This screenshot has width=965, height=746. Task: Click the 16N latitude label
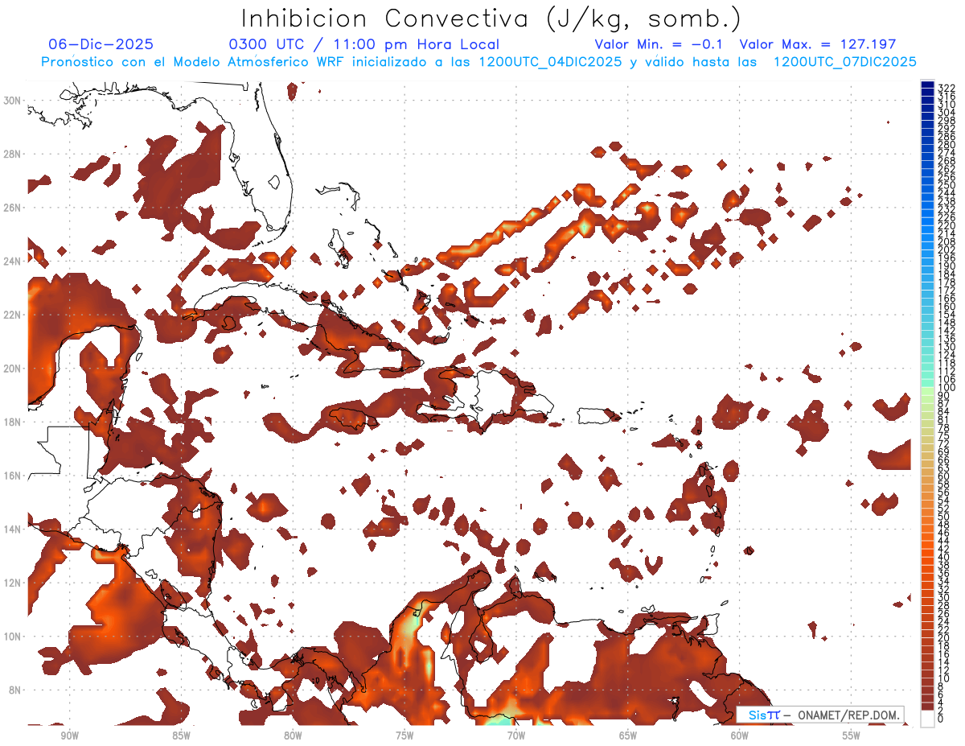click(x=13, y=476)
